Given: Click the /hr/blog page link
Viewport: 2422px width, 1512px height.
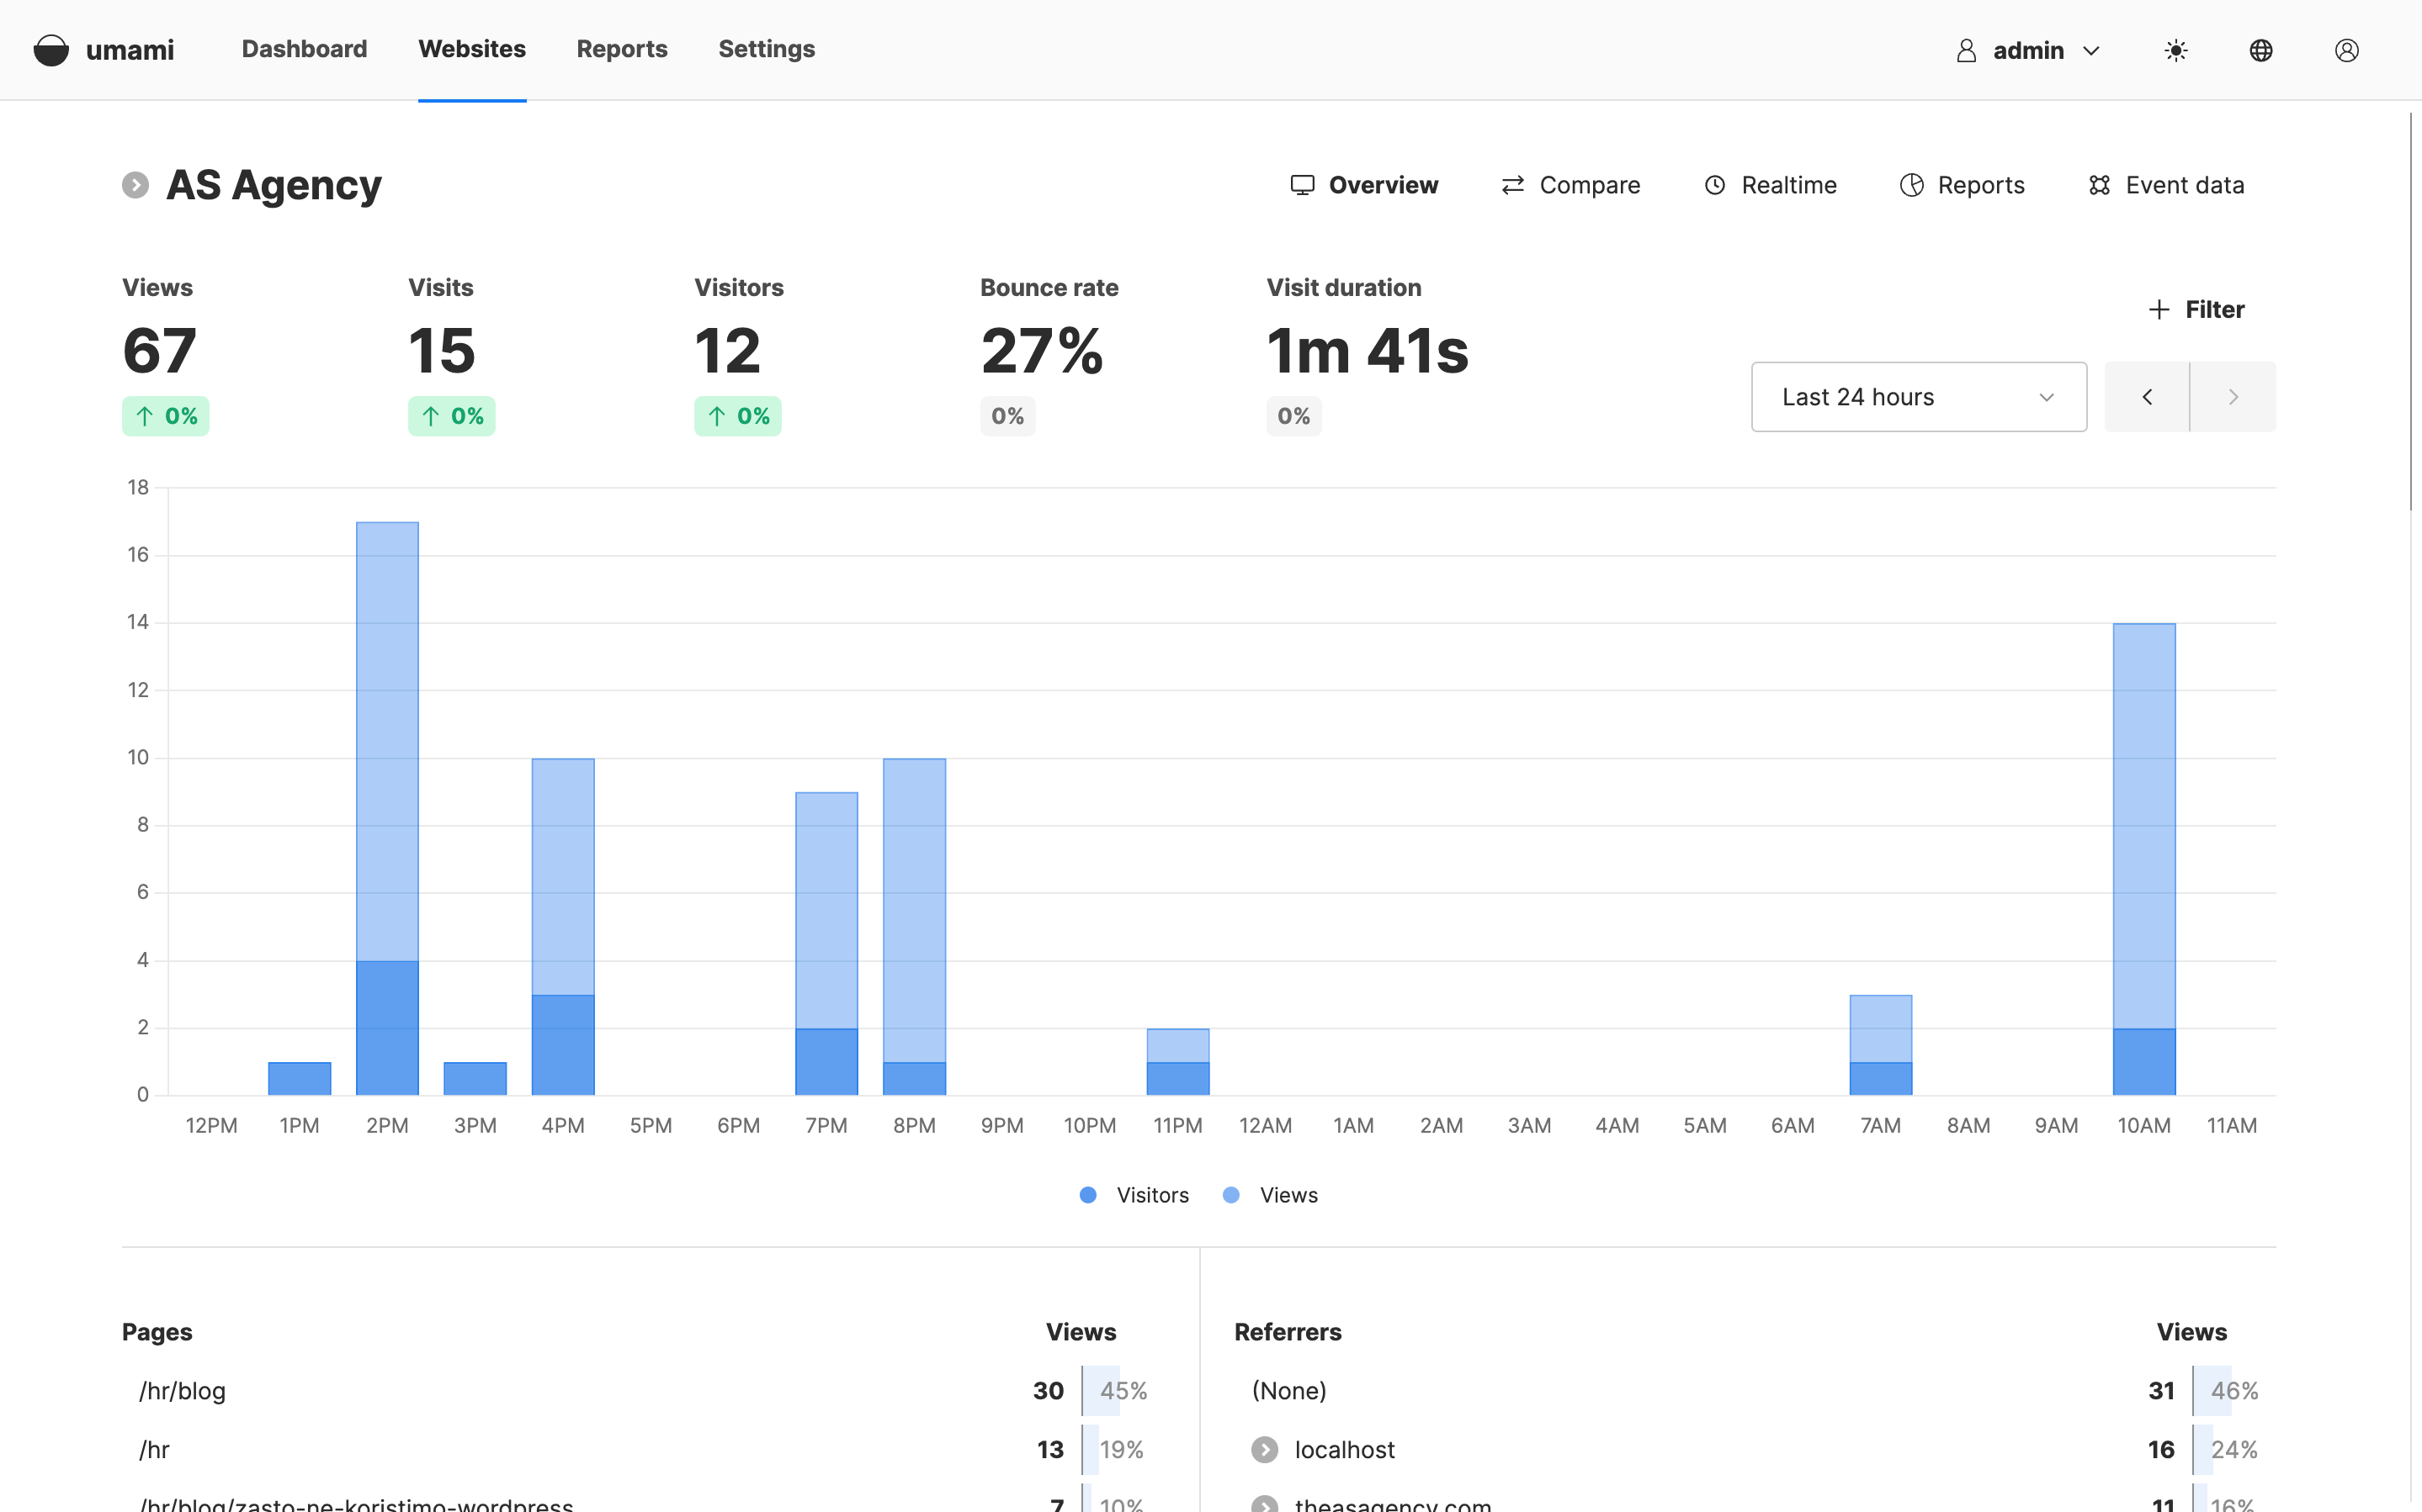Looking at the screenshot, I should click(x=182, y=1390).
